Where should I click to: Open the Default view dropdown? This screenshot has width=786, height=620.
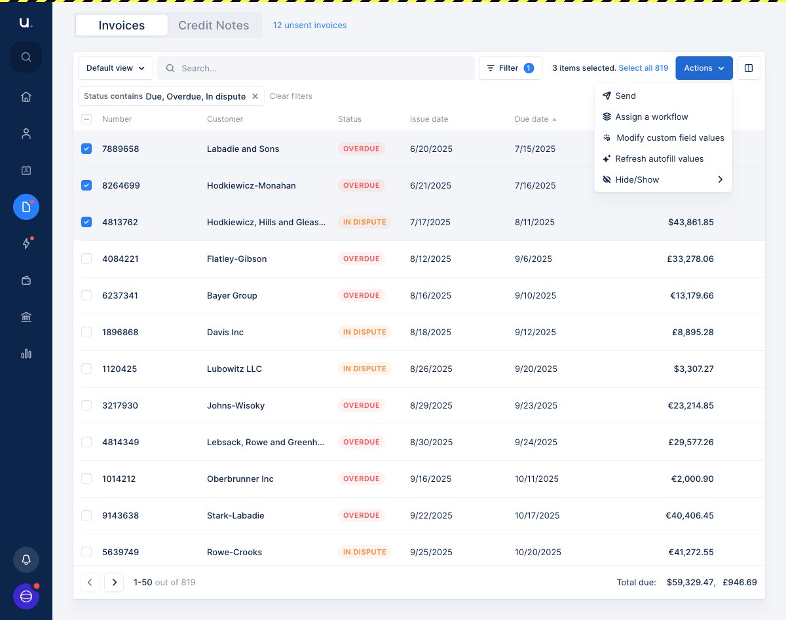[x=115, y=68]
